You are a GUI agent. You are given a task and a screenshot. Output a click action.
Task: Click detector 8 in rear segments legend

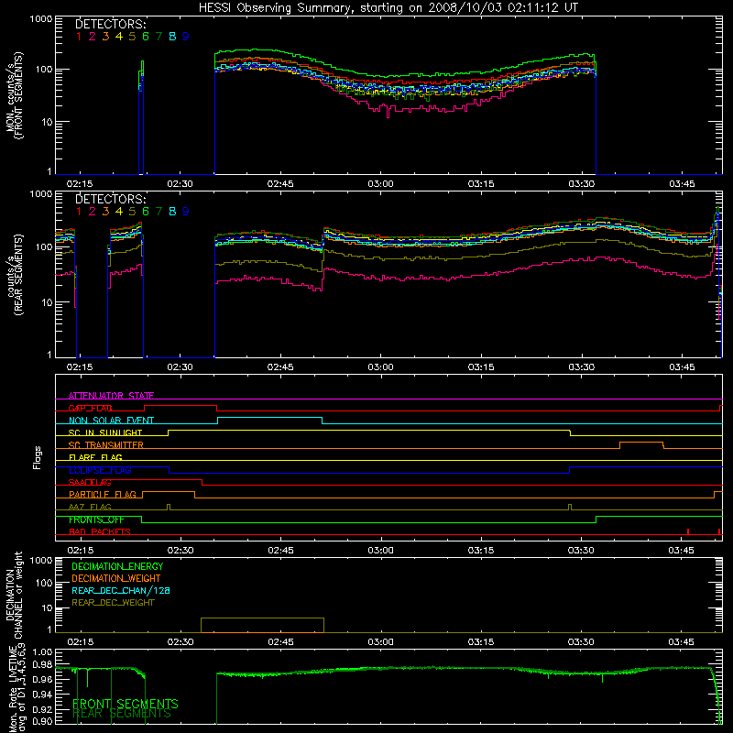172,212
